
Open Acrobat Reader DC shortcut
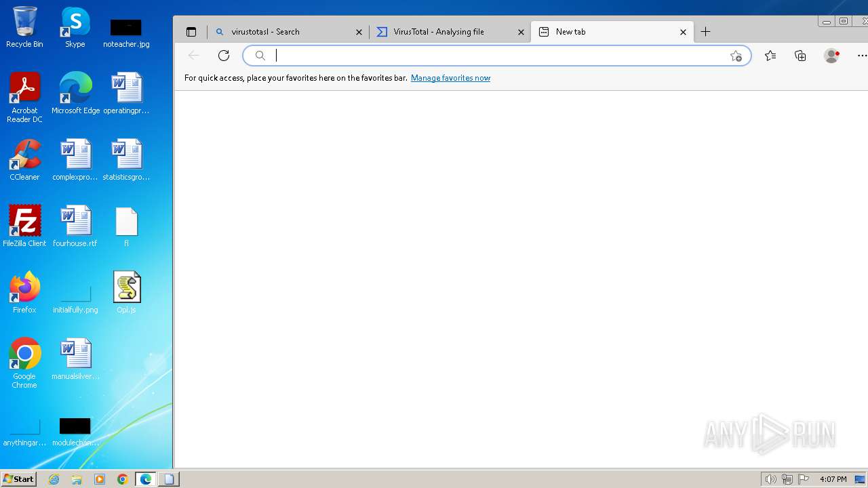coord(24,98)
